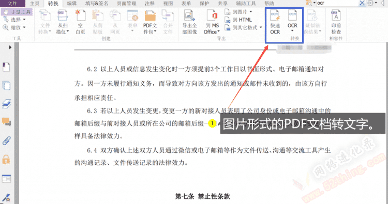Screen dimensions: 388x204
Task: Open the Comments panel in the sidebar
Action: [x=6, y=122]
